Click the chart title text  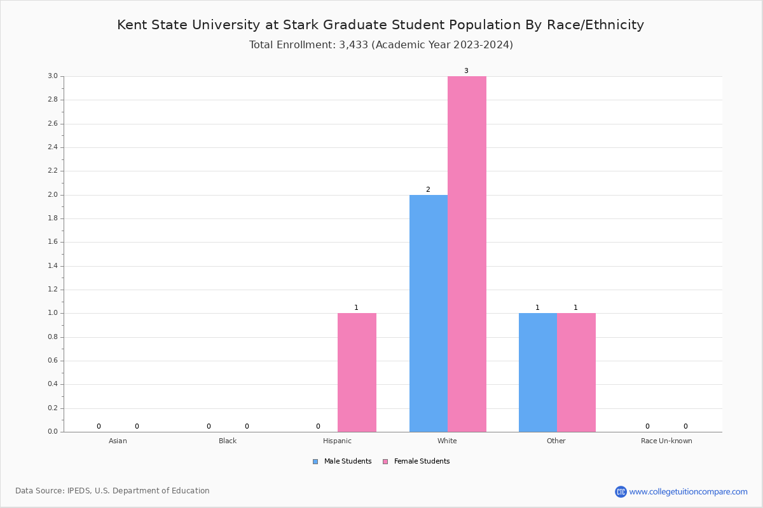[380, 25]
